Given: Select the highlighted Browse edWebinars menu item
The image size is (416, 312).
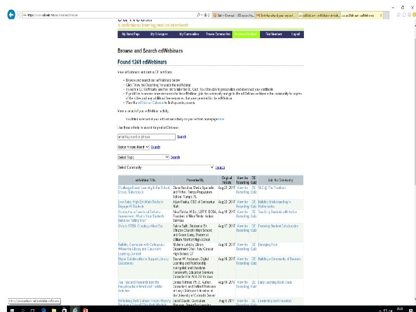Looking at the screenshot, I should click(x=246, y=34).
